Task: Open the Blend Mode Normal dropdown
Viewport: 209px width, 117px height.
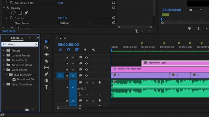Action: [x=75, y=23]
